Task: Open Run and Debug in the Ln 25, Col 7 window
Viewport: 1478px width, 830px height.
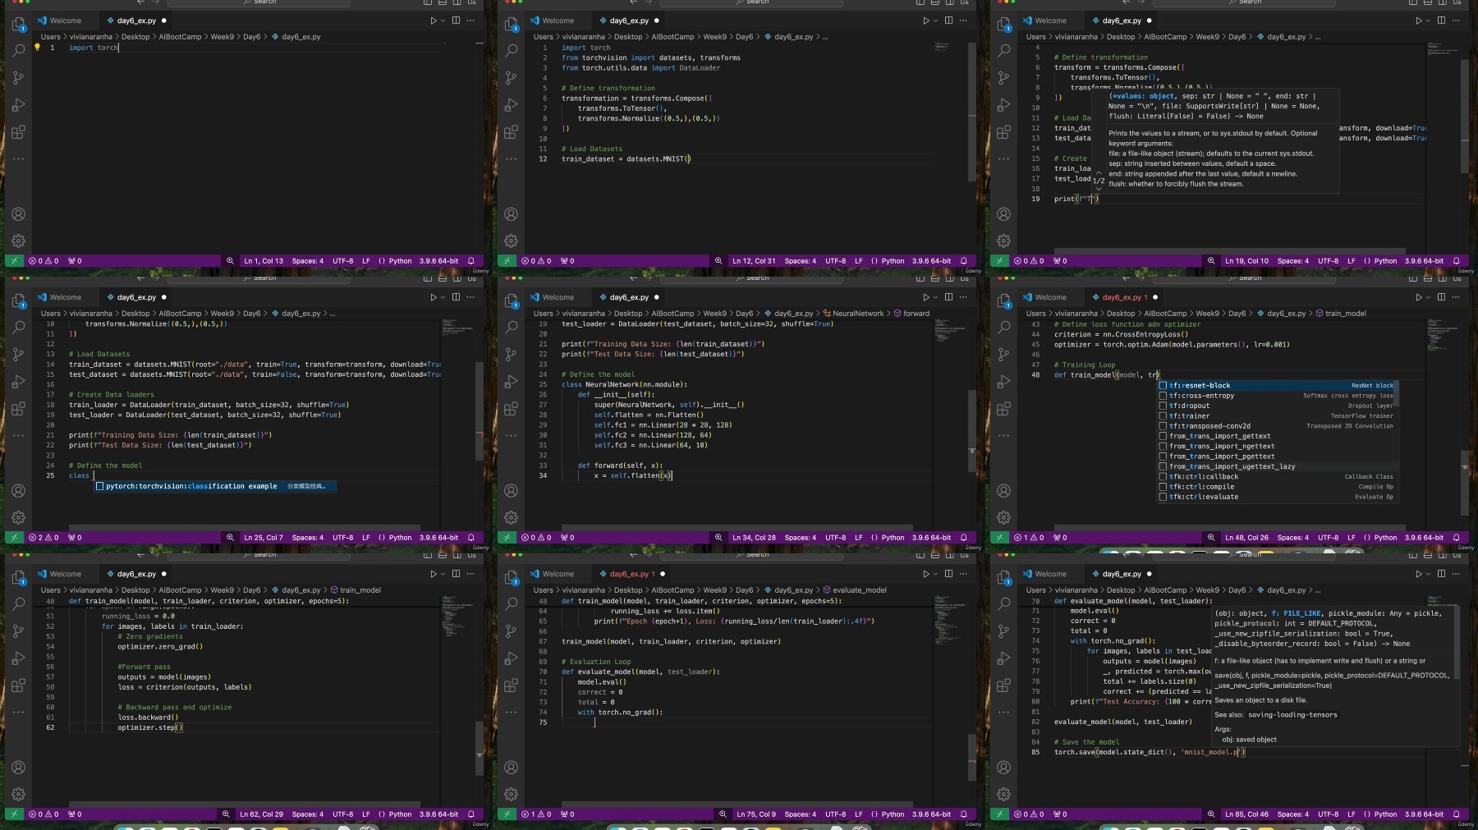Action: tap(18, 382)
